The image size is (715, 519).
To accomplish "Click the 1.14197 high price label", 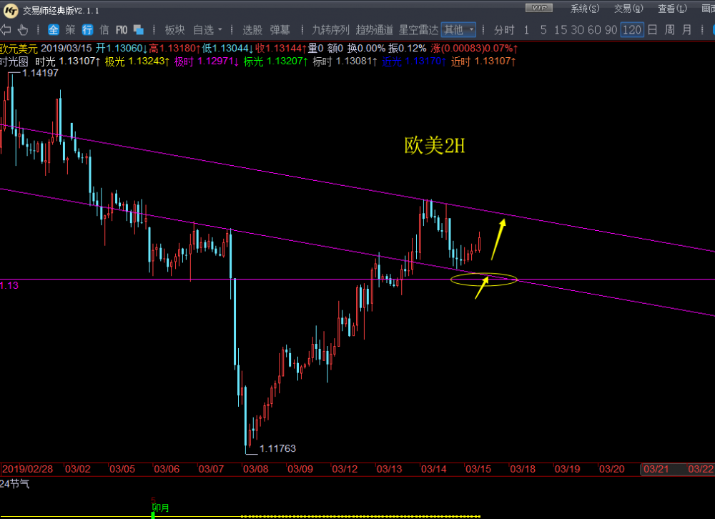I will pyautogui.click(x=40, y=73).
